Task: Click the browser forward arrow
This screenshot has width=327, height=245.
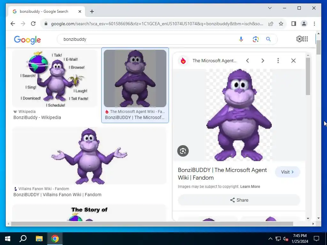Action: (23, 24)
